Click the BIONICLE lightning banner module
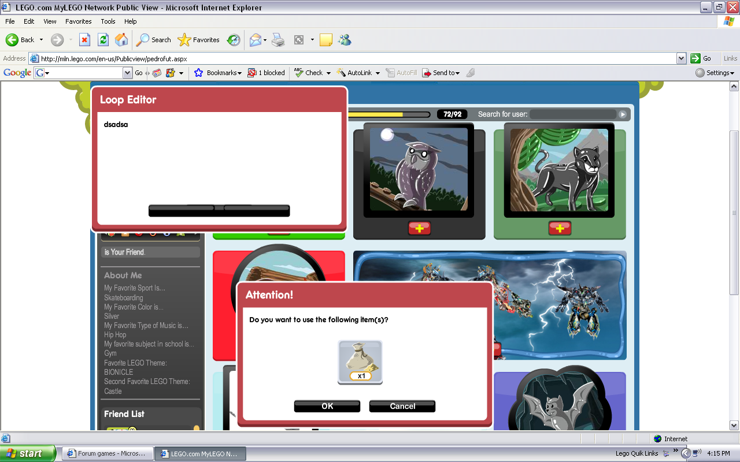 [x=490, y=305]
